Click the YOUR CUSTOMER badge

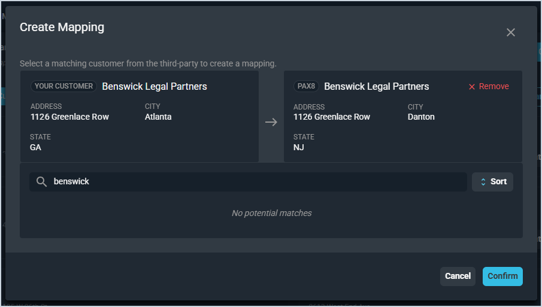click(63, 86)
